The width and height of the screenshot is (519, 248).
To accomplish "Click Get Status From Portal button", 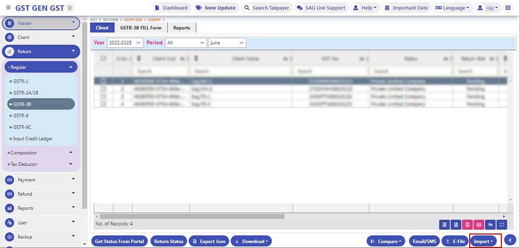I will tap(120, 241).
